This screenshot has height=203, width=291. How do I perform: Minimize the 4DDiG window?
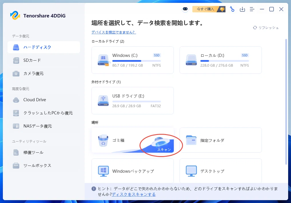(x=262, y=9)
